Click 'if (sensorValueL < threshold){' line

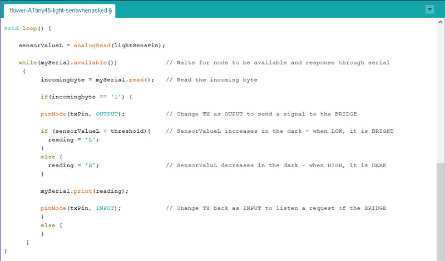[95, 131]
